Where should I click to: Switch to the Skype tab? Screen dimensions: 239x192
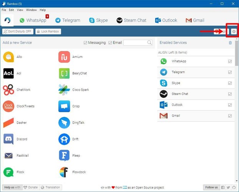click(x=98, y=20)
